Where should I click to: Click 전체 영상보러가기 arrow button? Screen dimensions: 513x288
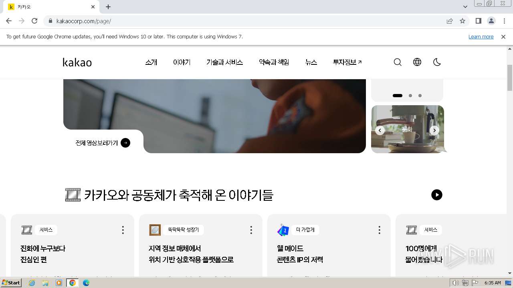click(x=125, y=143)
